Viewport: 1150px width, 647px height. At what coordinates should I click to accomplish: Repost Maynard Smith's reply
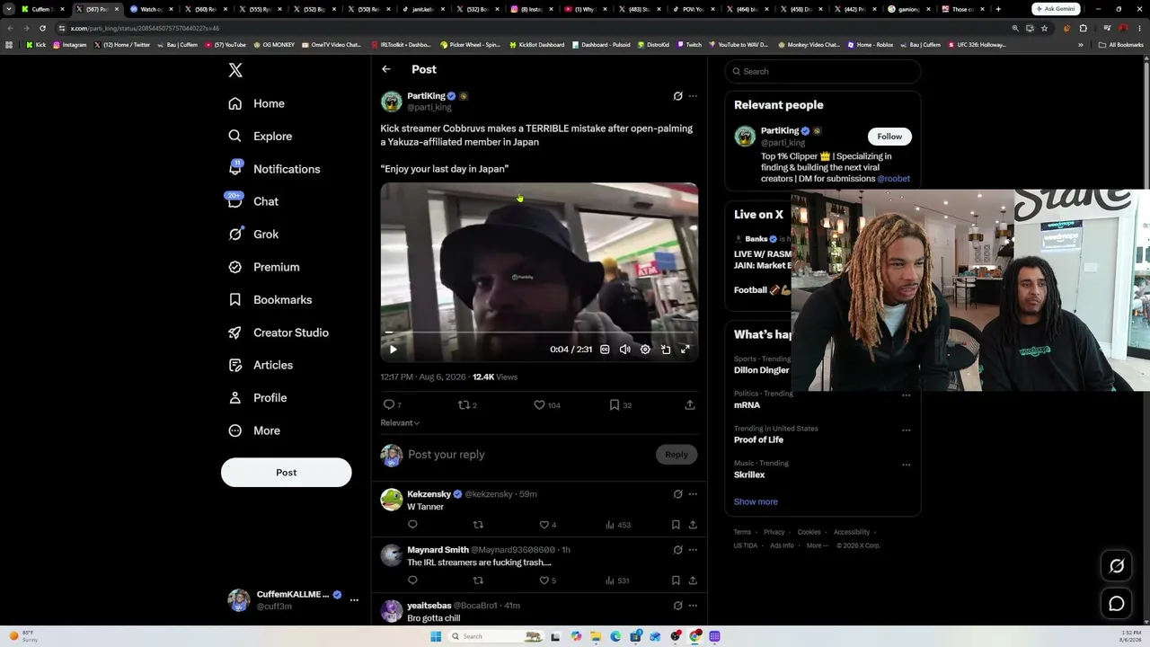tap(478, 581)
